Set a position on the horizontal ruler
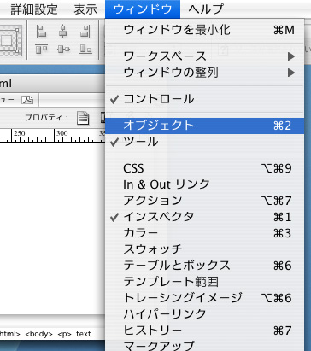 (52, 136)
